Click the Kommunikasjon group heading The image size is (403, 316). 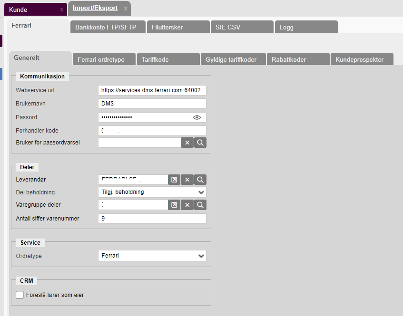coord(42,77)
